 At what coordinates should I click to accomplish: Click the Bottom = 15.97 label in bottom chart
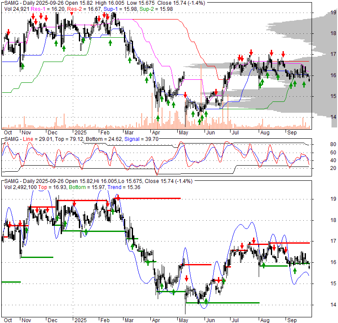(x=87, y=187)
